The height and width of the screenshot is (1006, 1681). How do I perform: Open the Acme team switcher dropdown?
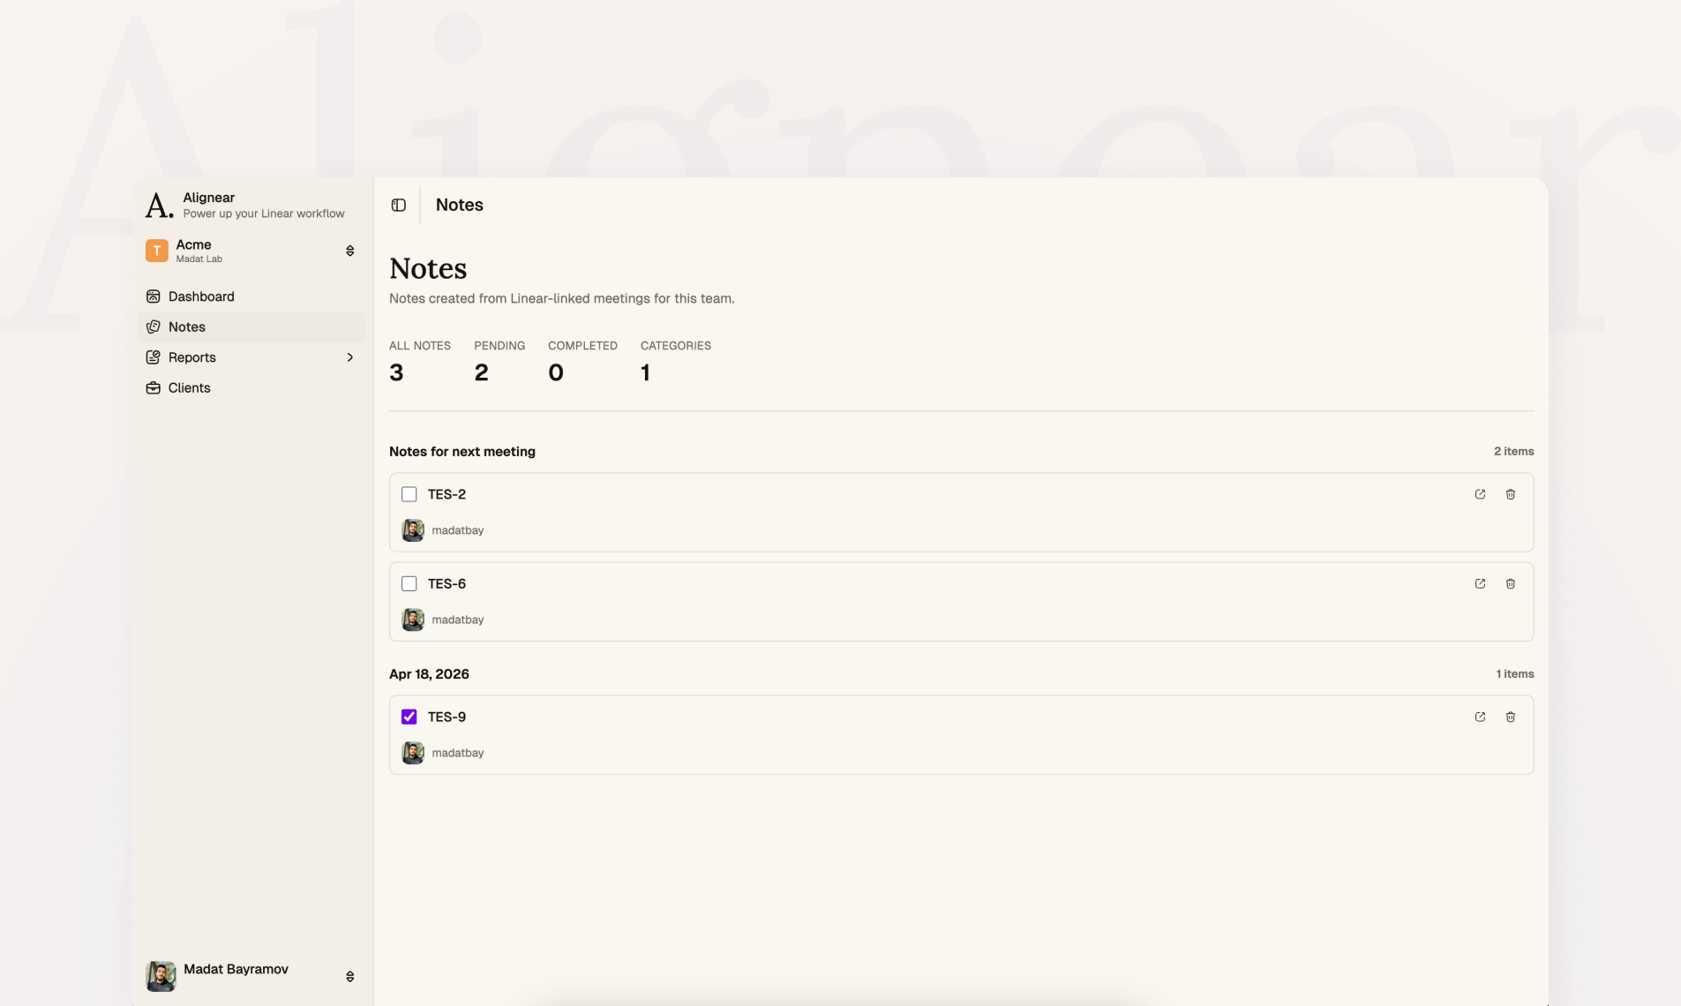click(350, 251)
